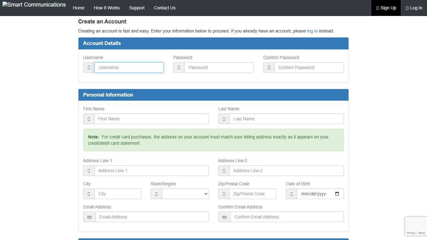The image size is (427, 240).
Task: Click the person icon beside Last Name
Action: (x=224, y=119)
